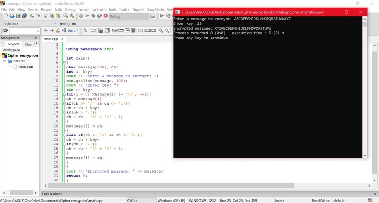The image size is (379, 203).
Task: Toggle highlight with the red marker icon
Action: point(58,30)
